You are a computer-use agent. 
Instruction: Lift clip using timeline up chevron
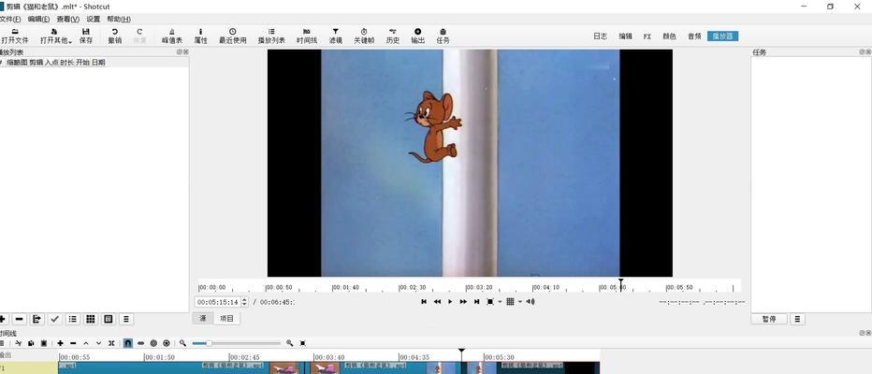[86, 343]
